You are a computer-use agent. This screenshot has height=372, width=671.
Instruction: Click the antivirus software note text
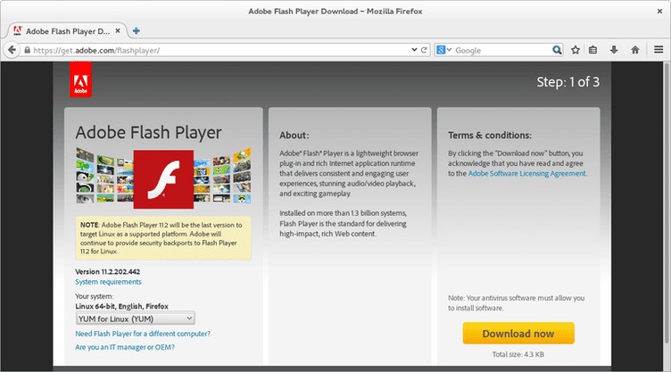[x=516, y=302]
